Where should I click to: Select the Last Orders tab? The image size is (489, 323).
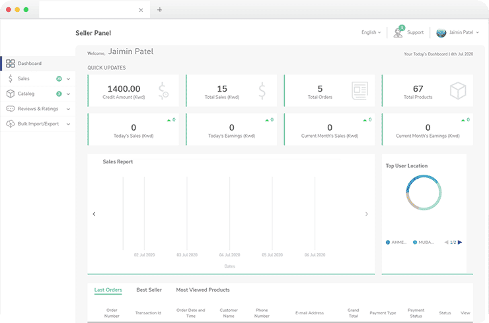click(108, 289)
